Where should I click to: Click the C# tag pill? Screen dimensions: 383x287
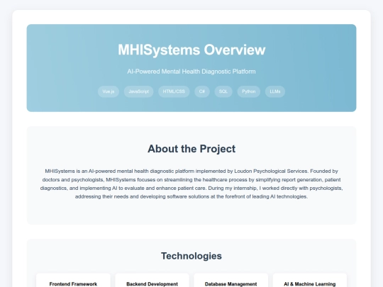coord(202,91)
